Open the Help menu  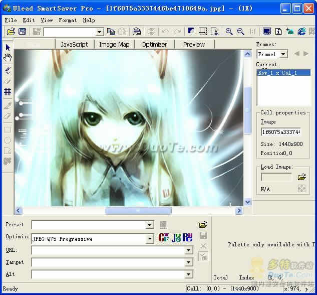(x=89, y=20)
